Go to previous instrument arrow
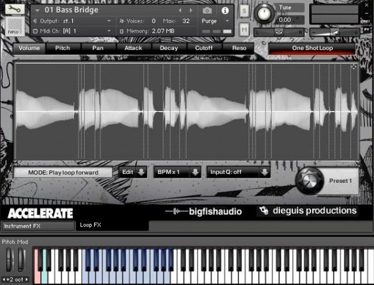Image resolution: width=374 pixels, height=285 pixels. click(x=180, y=10)
